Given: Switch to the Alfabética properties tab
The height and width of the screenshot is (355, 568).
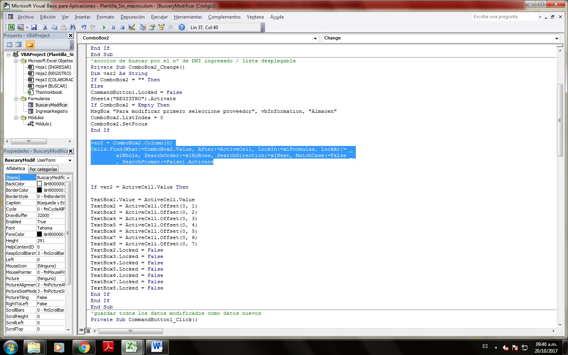Looking at the screenshot, I should pyautogui.click(x=15, y=168).
